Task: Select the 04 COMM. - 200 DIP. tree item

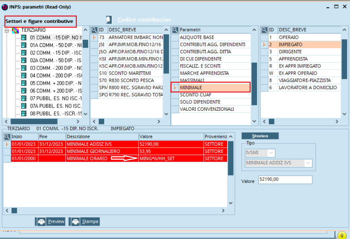Action: [x=56, y=75]
